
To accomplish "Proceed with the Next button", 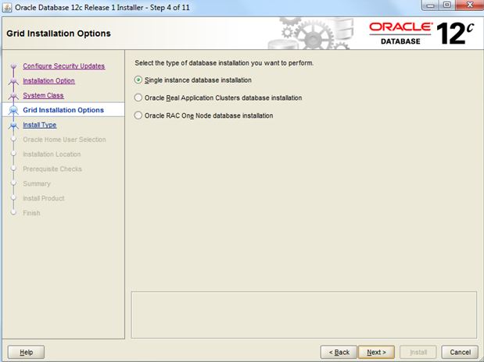I will (x=376, y=352).
